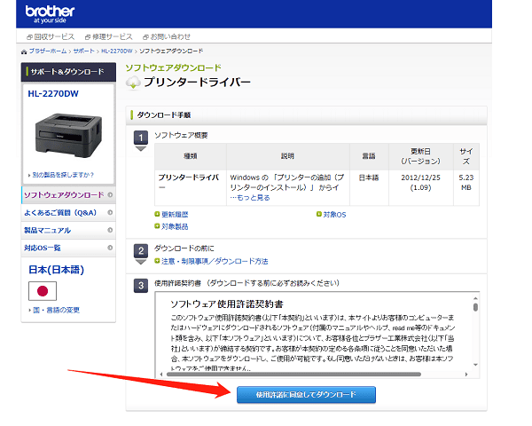The width and height of the screenshot is (532, 426).
Task: Click green icon beside 対象製品
Action: tap(157, 226)
